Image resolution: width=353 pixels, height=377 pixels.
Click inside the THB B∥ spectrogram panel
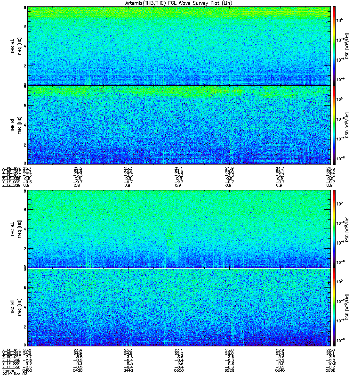click(x=179, y=125)
